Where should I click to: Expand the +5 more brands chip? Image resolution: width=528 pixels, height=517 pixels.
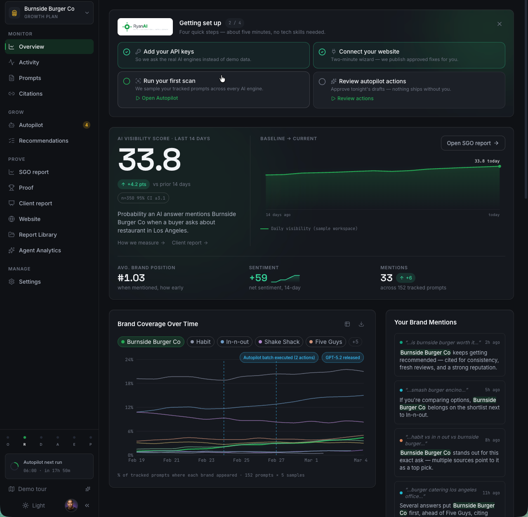click(355, 342)
